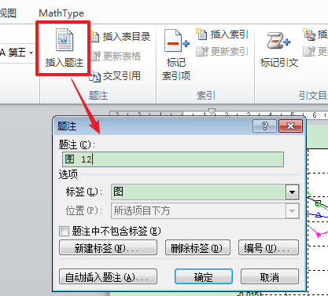Click the ruler indent marker triangle
This screenshot has height=296, width=328.
pos(212,111)
